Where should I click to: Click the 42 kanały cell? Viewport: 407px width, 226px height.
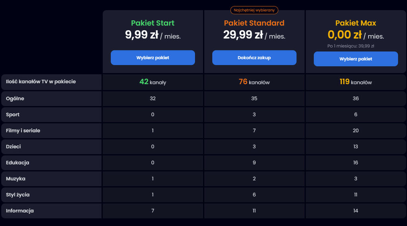click(153, 82)
